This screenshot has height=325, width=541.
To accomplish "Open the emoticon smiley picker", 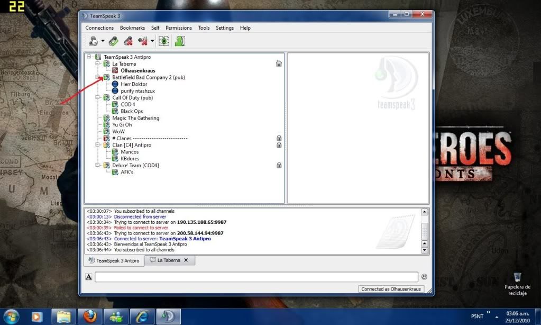I will pyautogui.click(x=424, y=277).
